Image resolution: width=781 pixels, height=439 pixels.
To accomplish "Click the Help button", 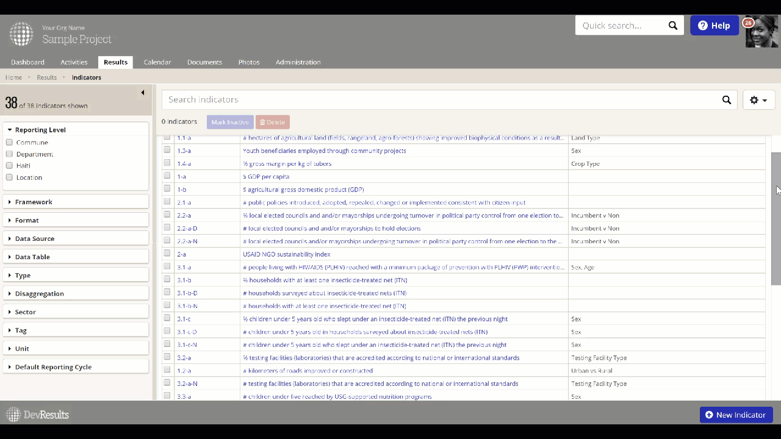I will click(x=714, y=26).
